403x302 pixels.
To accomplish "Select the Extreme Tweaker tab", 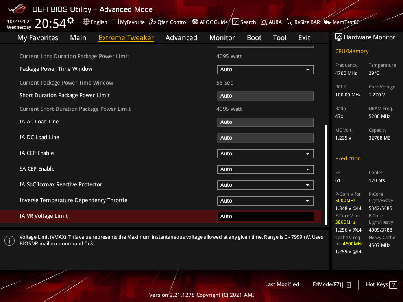I will (x=126, y=38).
